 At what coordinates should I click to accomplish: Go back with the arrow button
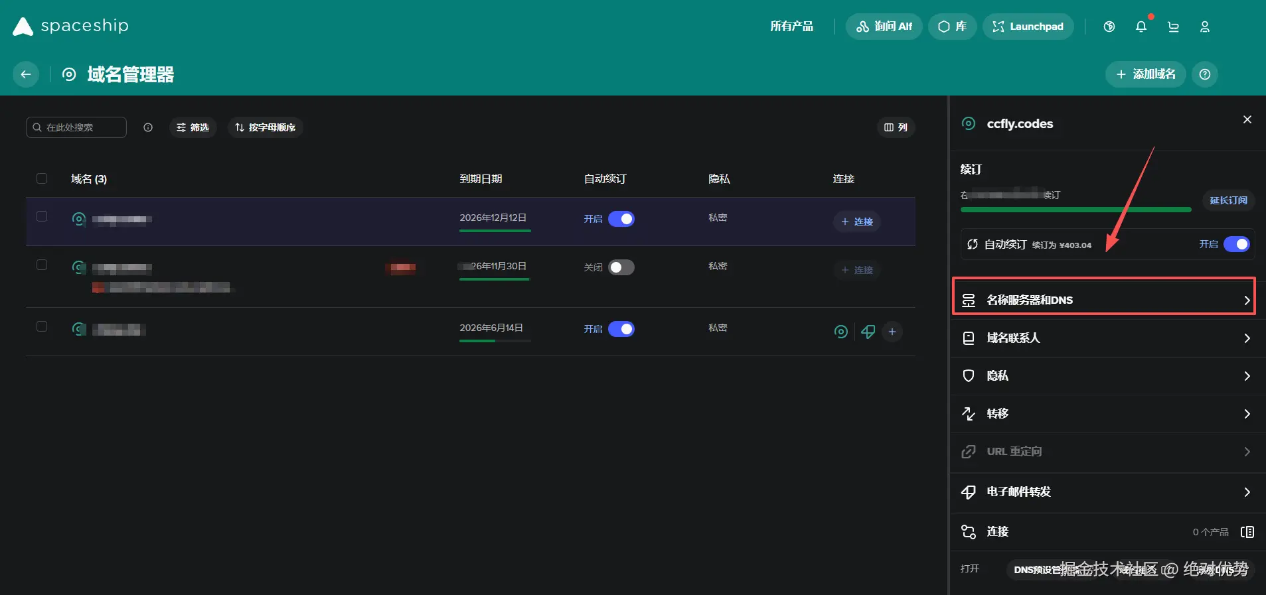click(x=26, y=74)
